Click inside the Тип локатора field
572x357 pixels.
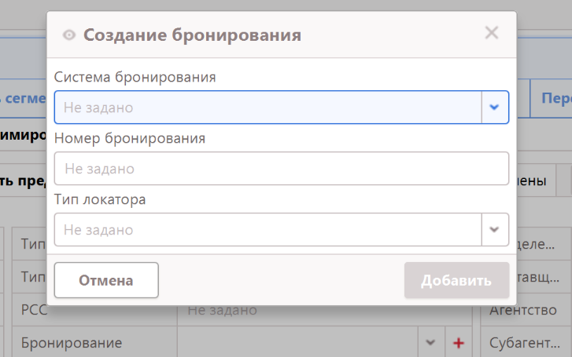(268, 230)
